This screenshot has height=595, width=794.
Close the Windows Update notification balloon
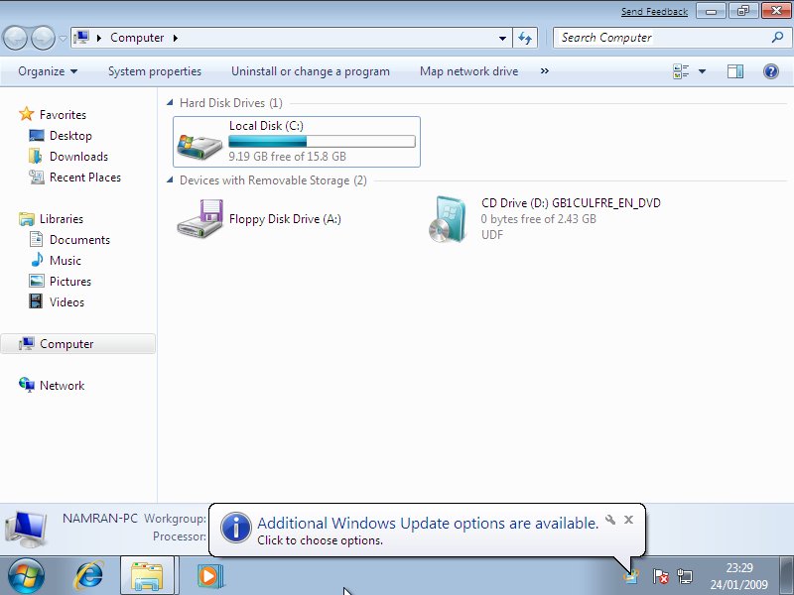628,520
